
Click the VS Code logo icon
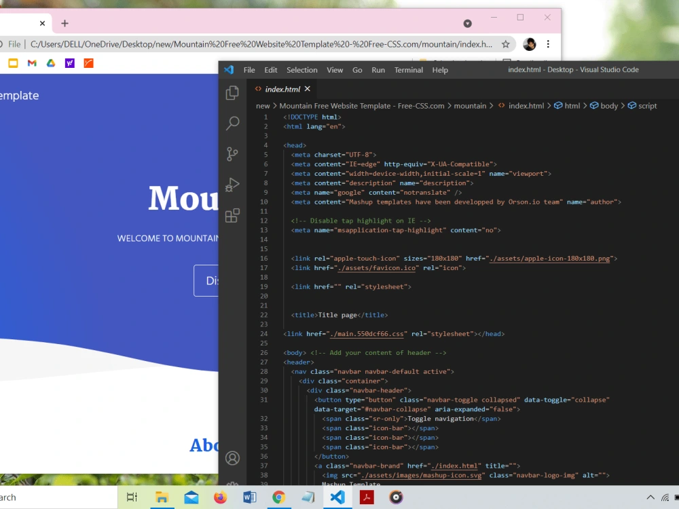[x=229, y=70]
